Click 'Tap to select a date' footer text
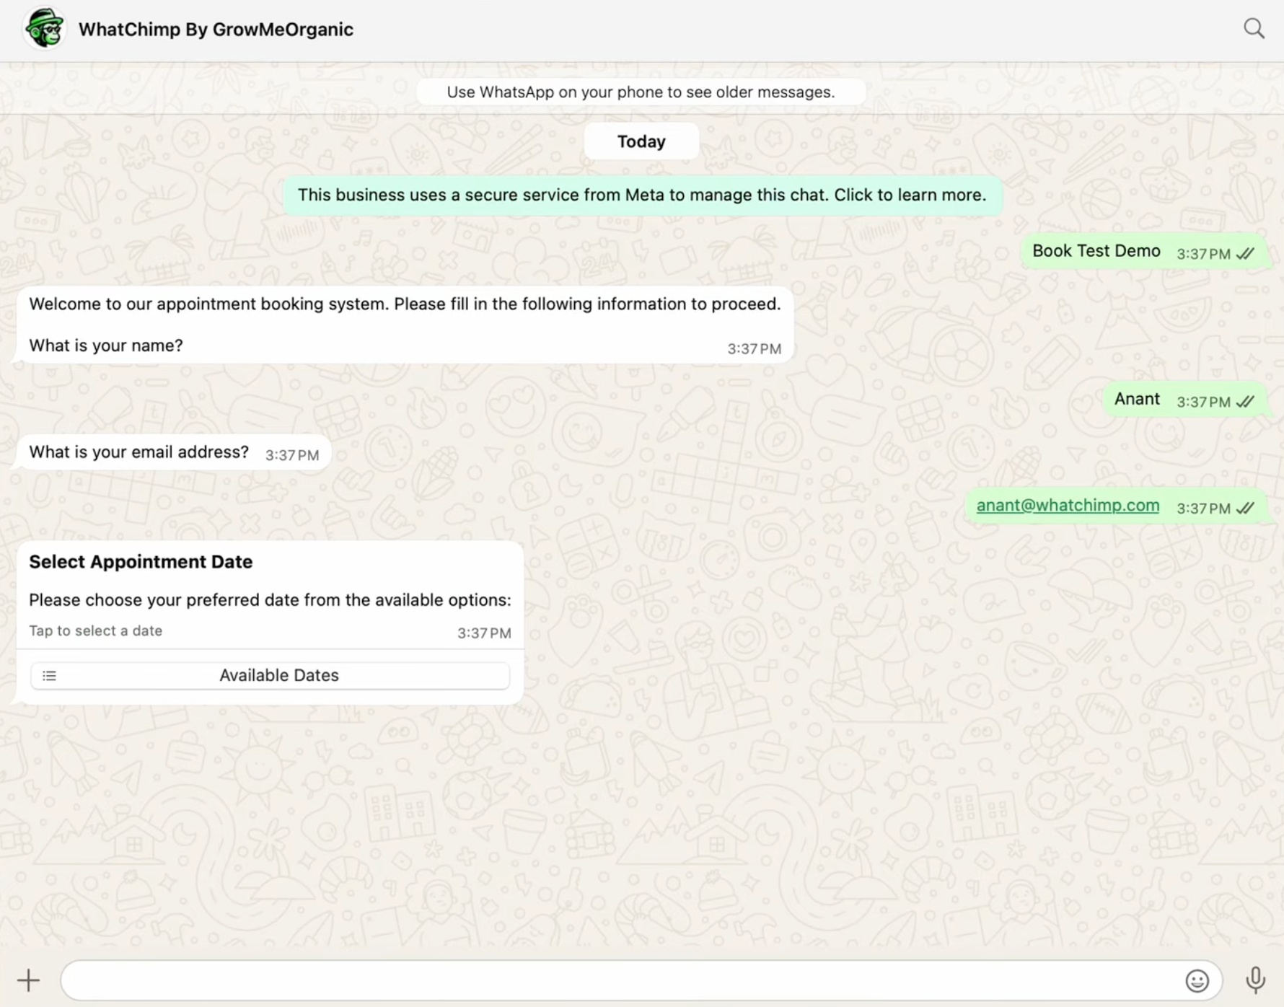 pyautogui.click(x=96, y=631)
